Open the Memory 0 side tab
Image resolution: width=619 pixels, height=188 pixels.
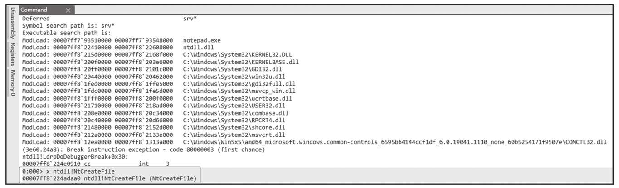[x=13, y=83]
